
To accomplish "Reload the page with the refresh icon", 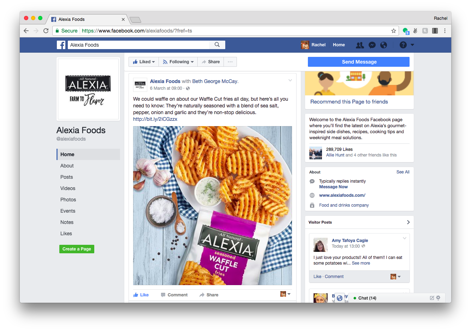I will point(46,31).
